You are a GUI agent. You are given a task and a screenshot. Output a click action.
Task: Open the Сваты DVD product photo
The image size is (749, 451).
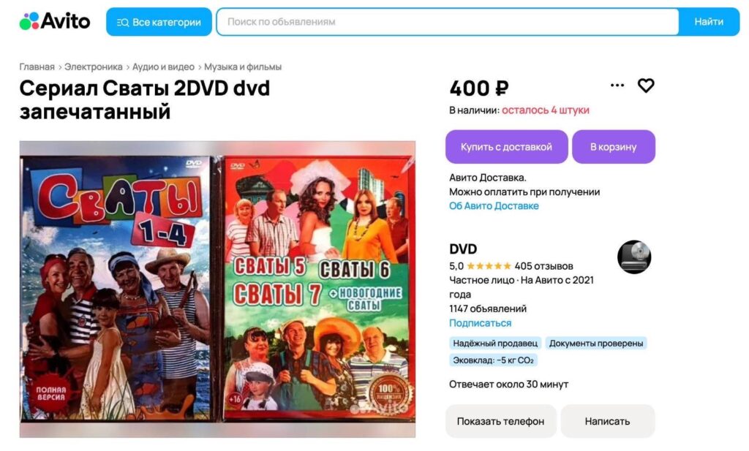pyautogui.click(x=217, y=289)
